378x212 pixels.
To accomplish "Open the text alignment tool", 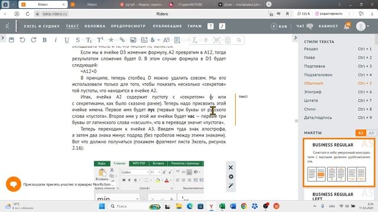I will point(167,40).
